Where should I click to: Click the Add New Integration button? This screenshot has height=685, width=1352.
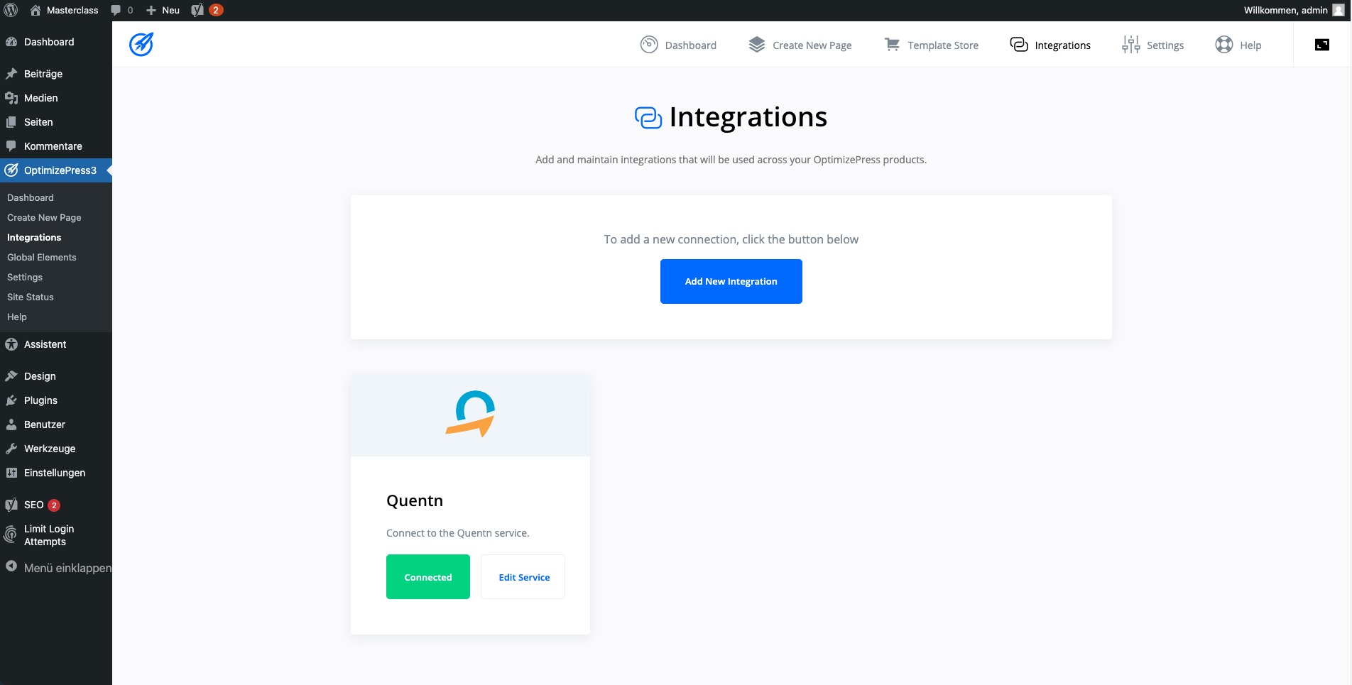731,281
